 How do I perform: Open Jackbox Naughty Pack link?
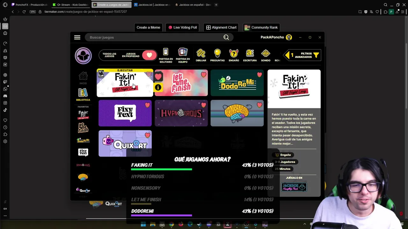[294, 187]
